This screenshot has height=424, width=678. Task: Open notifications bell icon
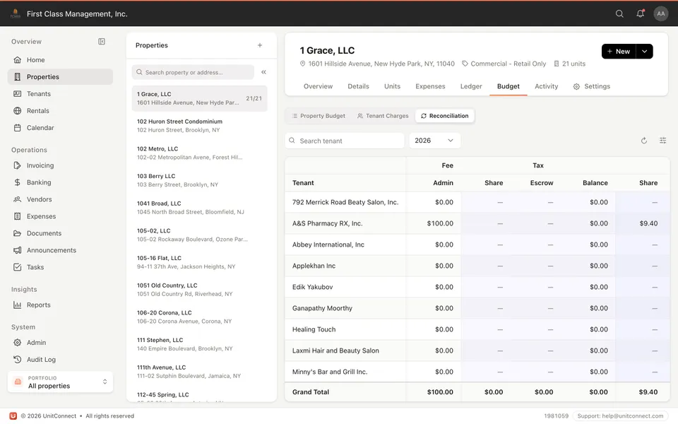(641, 14)
